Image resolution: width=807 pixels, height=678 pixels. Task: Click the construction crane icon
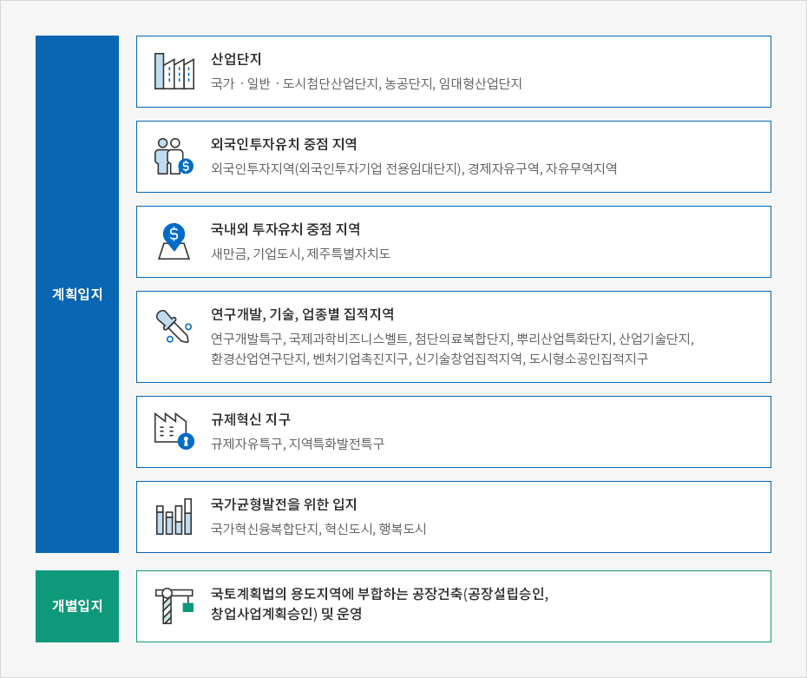tap(174, 605)
